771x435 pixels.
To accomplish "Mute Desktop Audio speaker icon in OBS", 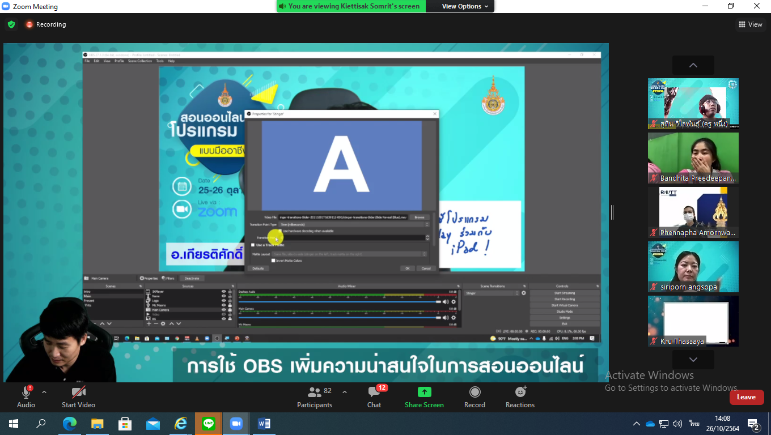I will coord(446,302).
